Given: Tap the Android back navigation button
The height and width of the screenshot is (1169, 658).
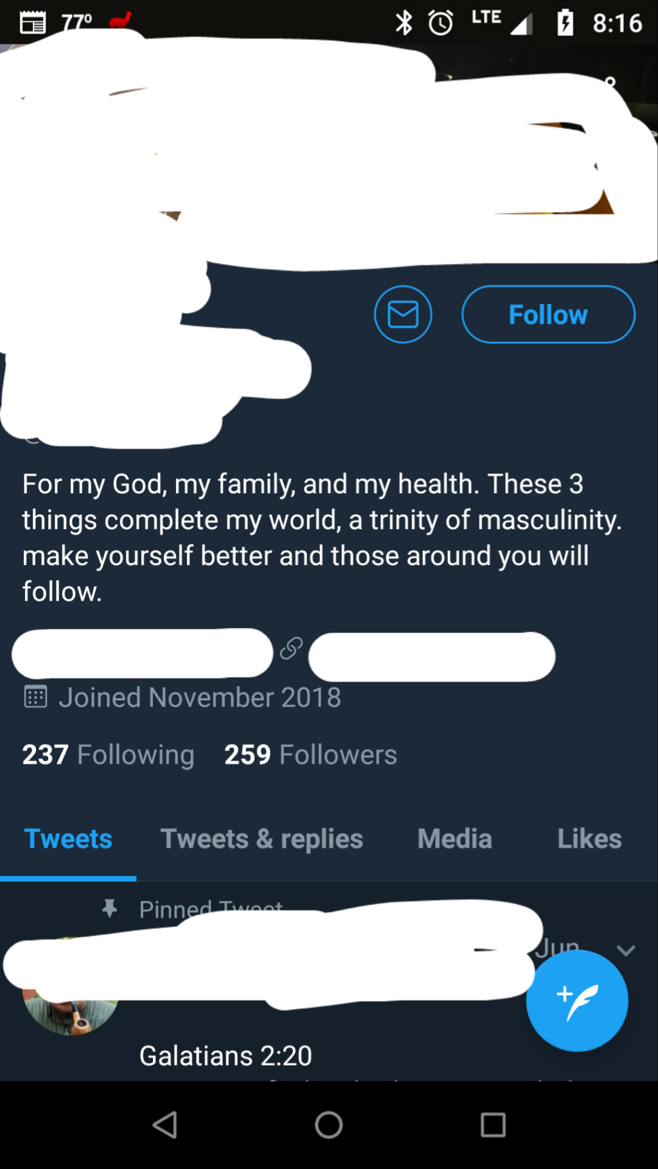Looking at the screenshot, I should pos(165,1125).
